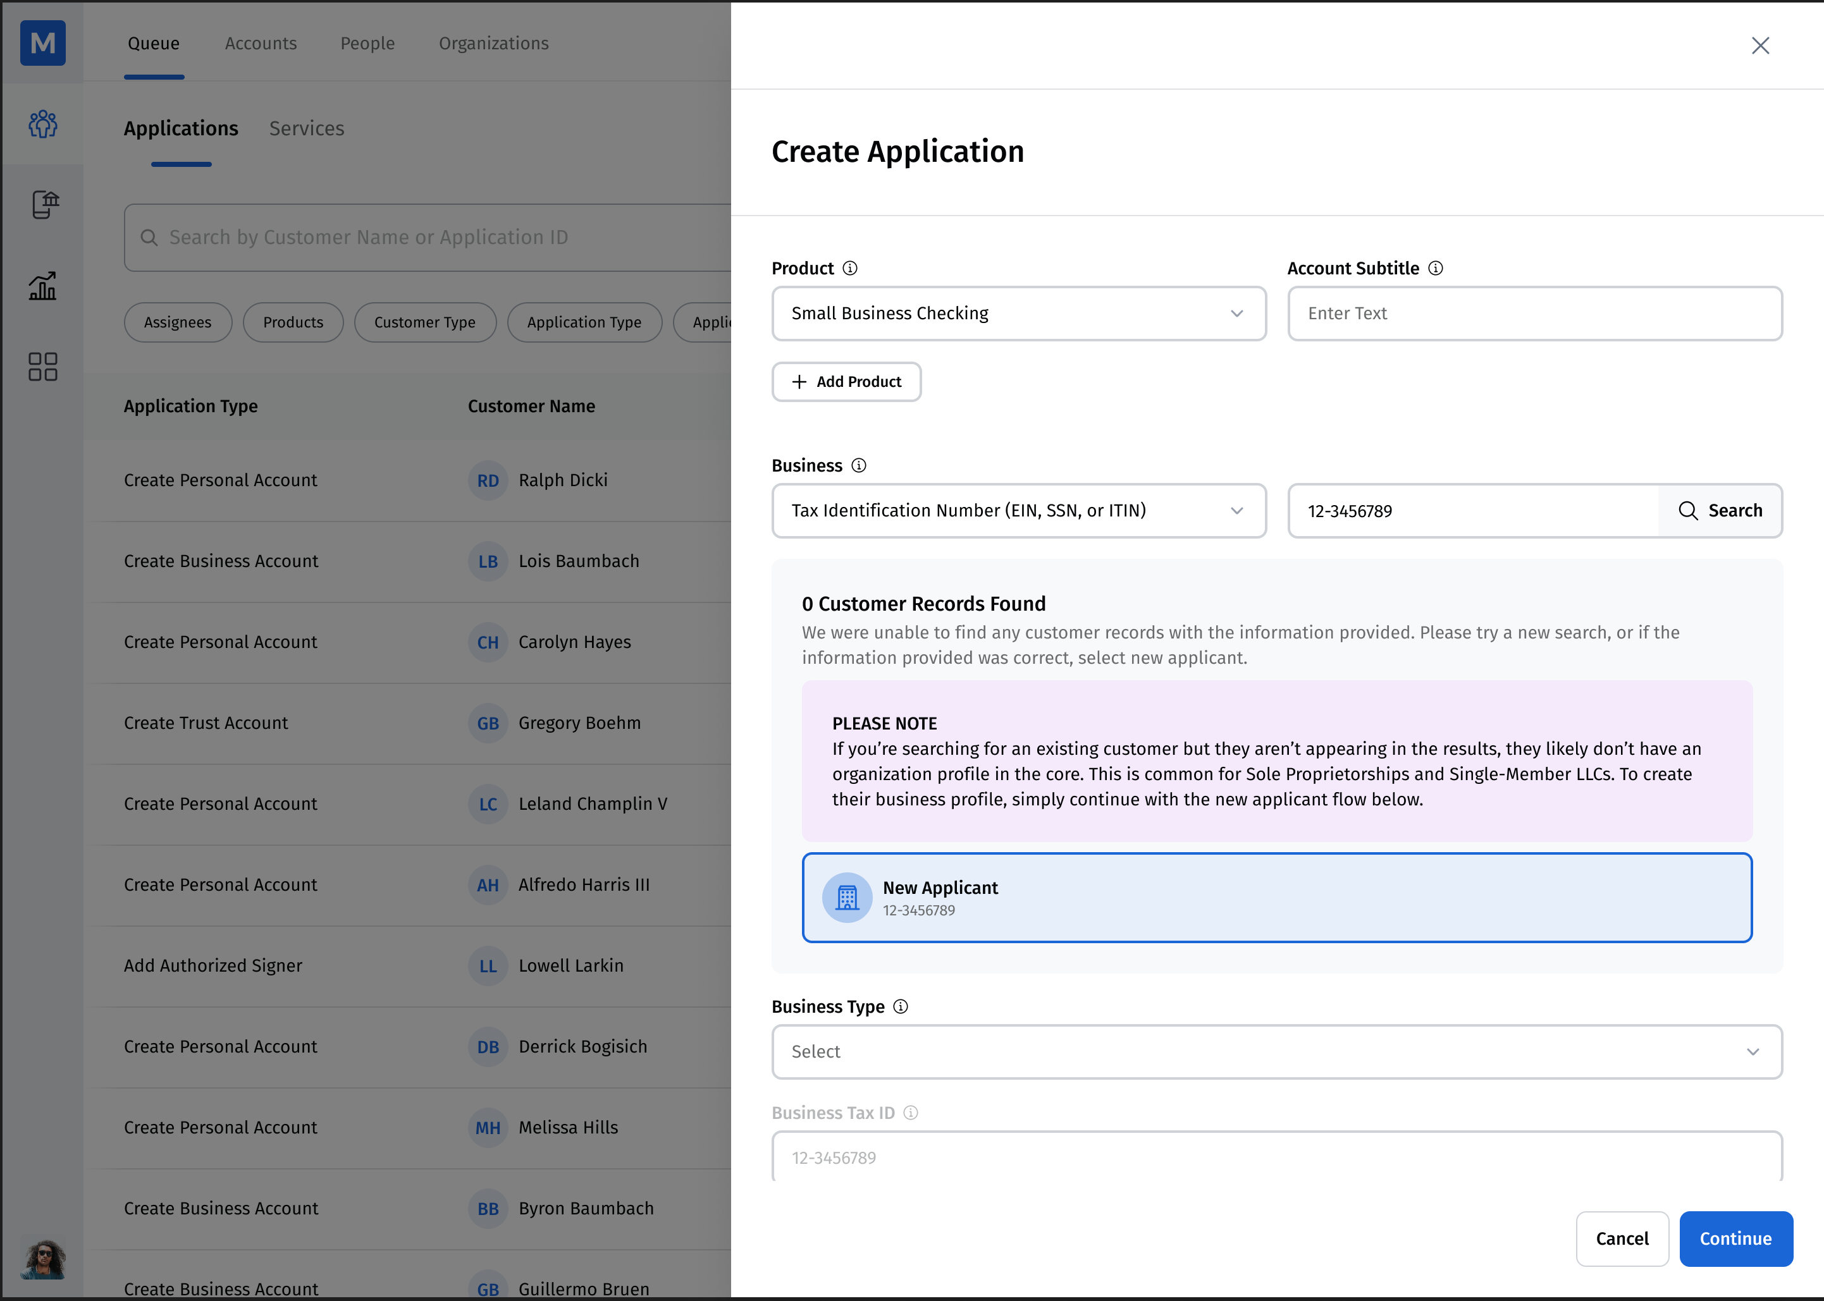The height and width of the screenshot is (1301, 1824).
Task: Switch to the Services tab
Action: coord(306,128)
